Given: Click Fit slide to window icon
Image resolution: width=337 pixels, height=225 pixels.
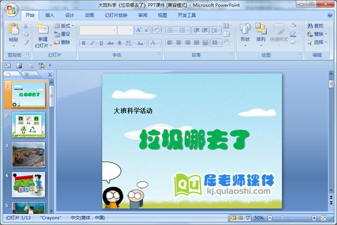Looking at the screenshot, I should pos(324,218).
